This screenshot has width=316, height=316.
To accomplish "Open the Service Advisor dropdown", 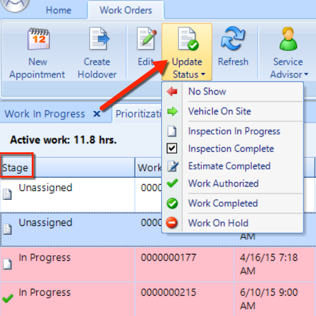I will tap(288, 53).
